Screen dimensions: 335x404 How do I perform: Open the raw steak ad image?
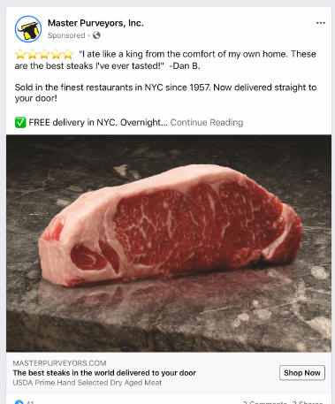pos(169,243)
